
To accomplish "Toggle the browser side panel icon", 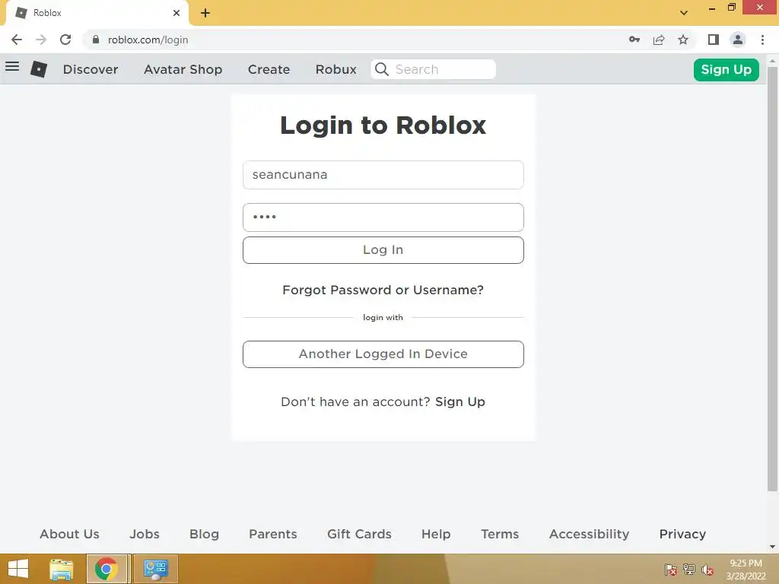I will tap(714, 40).
